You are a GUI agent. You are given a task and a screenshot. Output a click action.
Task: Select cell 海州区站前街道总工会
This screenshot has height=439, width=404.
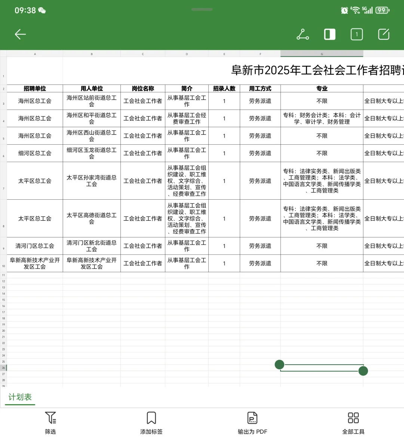click(92, 101)
